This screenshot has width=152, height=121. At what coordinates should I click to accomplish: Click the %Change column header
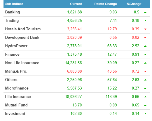(134, 4)
